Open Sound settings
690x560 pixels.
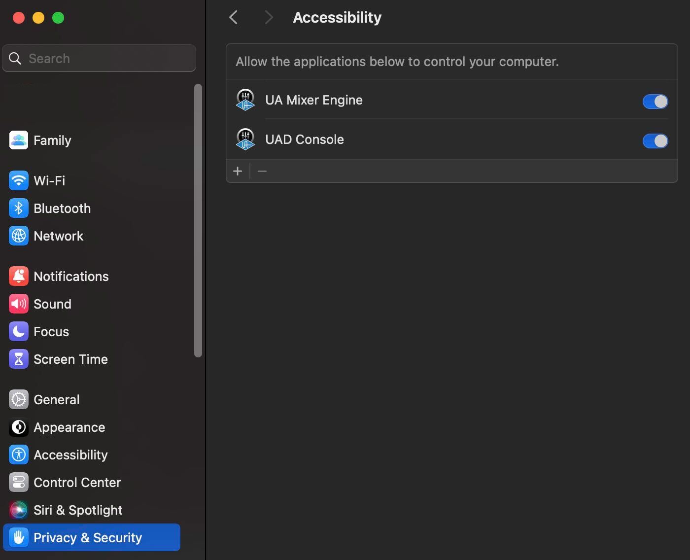click(x=52, y=304)
